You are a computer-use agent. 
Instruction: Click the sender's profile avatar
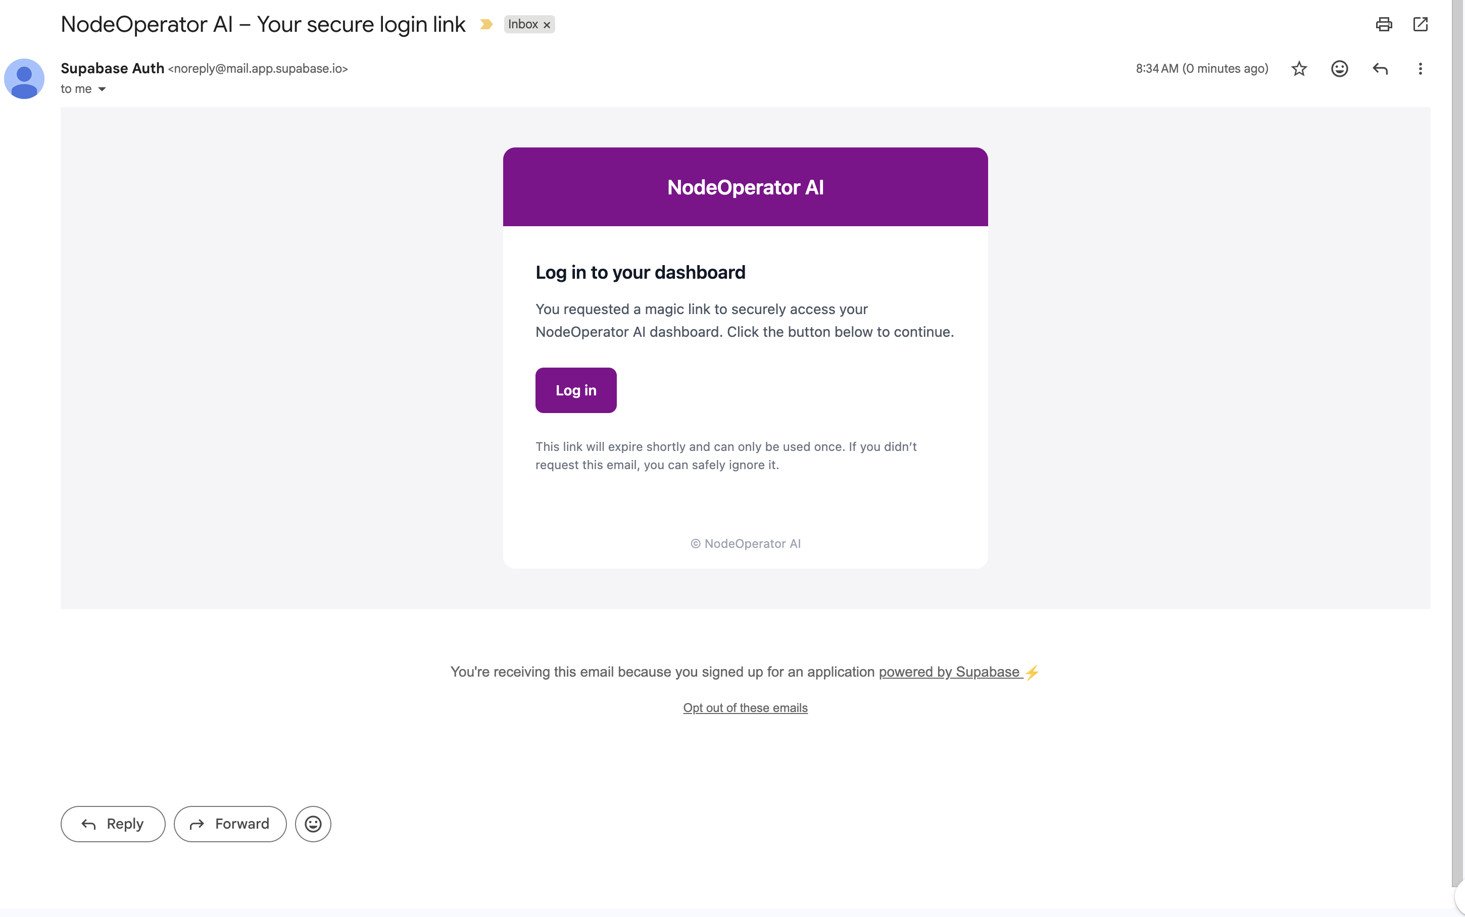pyautogui.click(x=24, y=79)
